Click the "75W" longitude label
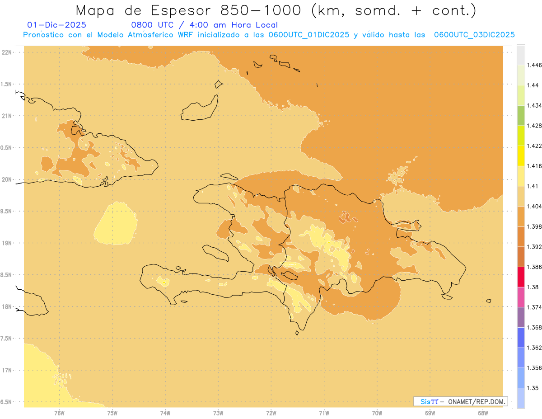Viewport: 542px width, 419px height. [x=112, y=413]
